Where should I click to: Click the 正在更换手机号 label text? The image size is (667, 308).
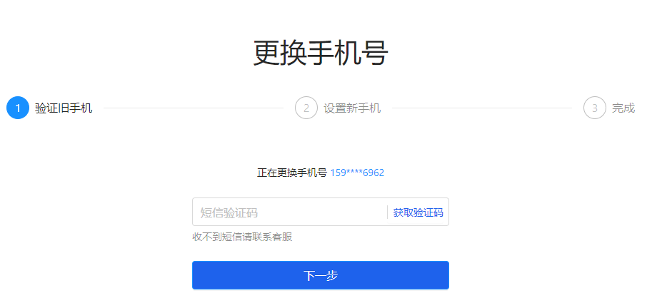pos(292,173)
